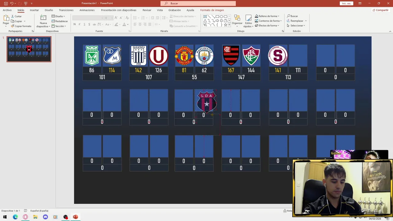
Task: Toggle justify text alignment
Action: [x=150, y=24]
